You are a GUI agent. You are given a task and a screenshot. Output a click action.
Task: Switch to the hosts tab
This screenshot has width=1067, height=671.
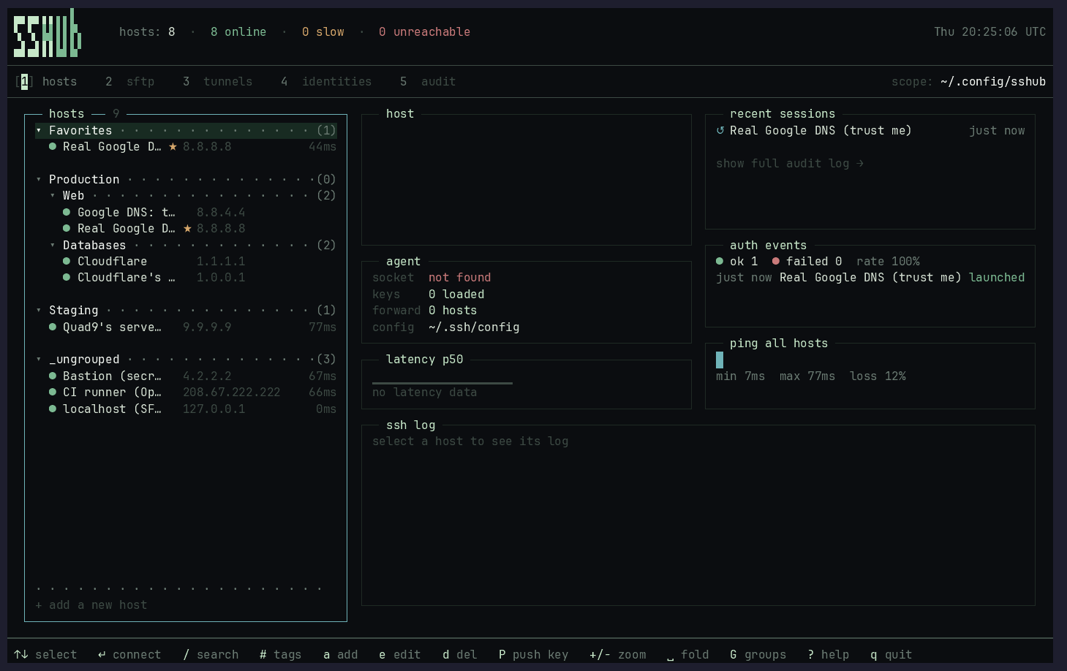(46, 82)
